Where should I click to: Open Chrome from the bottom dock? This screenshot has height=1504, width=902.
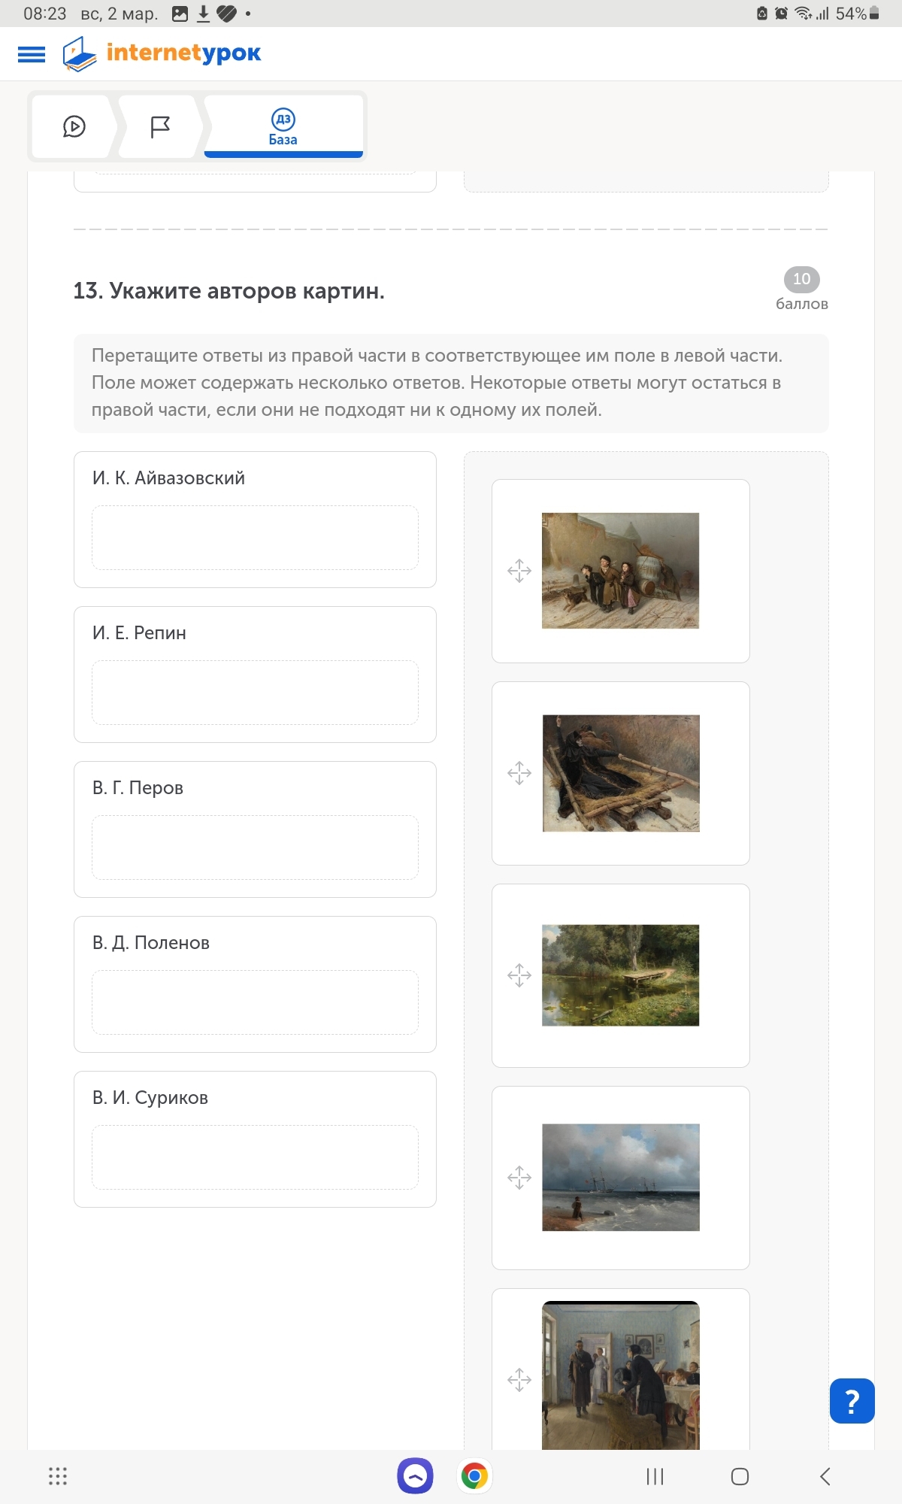click(x=474, y=1476)
